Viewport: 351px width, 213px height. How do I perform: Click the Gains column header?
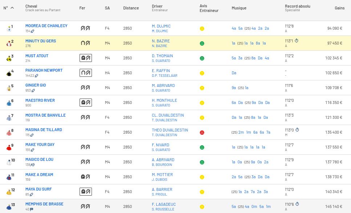pos(339,8)
